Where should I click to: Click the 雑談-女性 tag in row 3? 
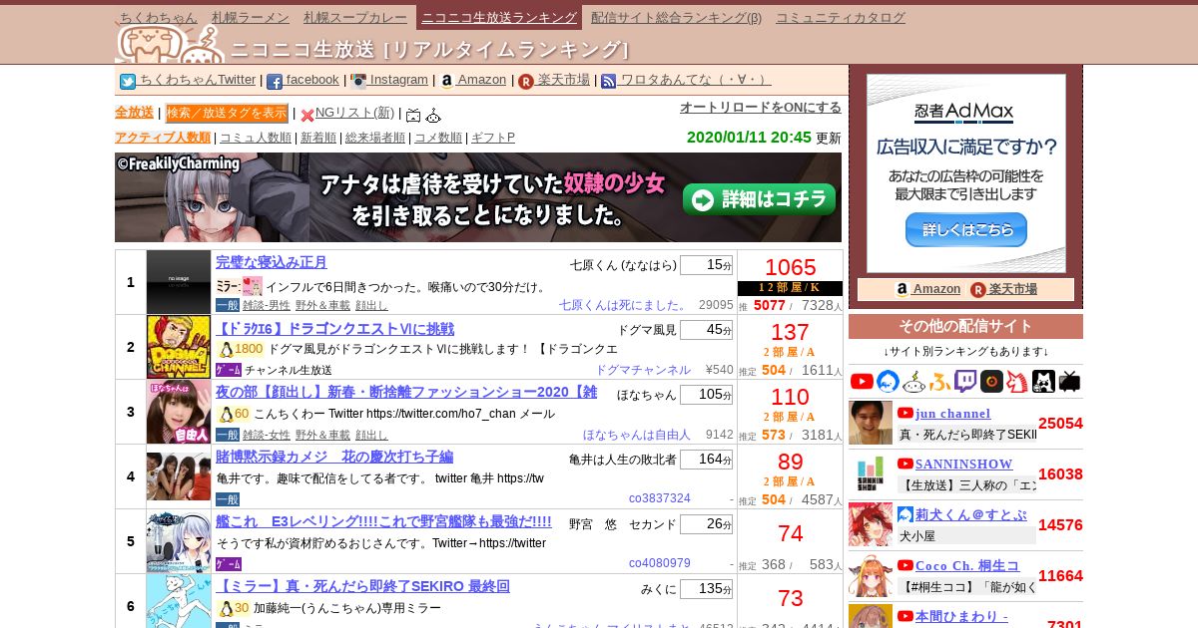[x=267, y=435]
